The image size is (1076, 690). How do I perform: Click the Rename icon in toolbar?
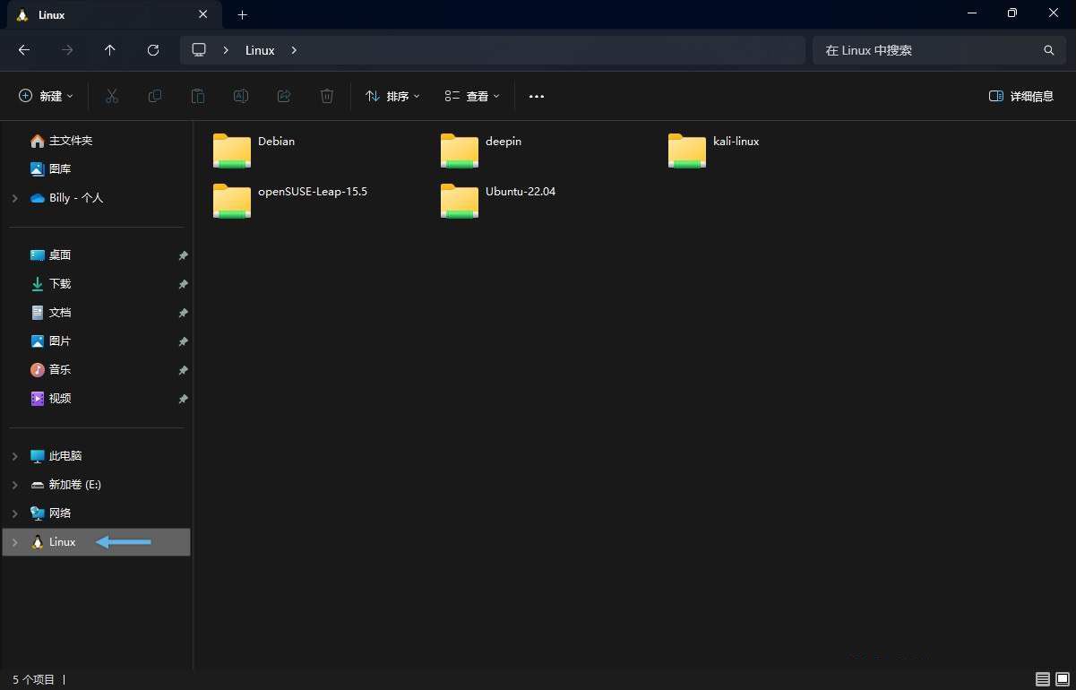click(x=241, y=96)
